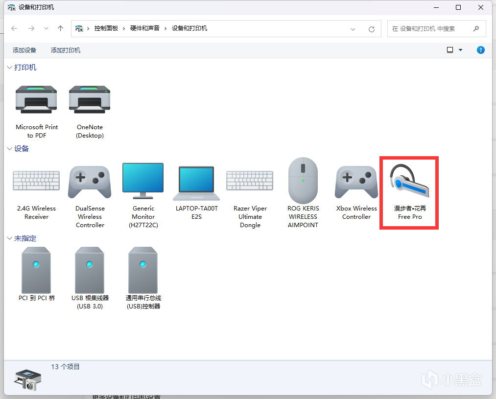
Task: Open help with the blue question mark
Action: coord(480,50)
